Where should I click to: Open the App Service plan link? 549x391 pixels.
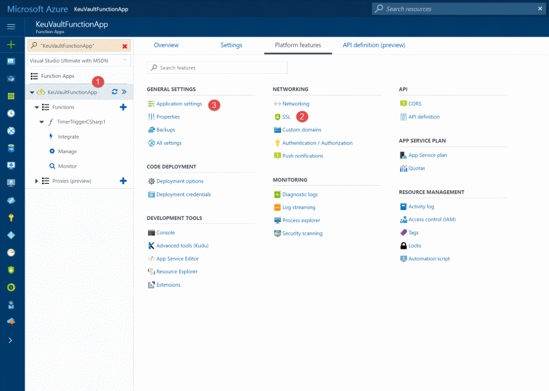pos(428,155)
